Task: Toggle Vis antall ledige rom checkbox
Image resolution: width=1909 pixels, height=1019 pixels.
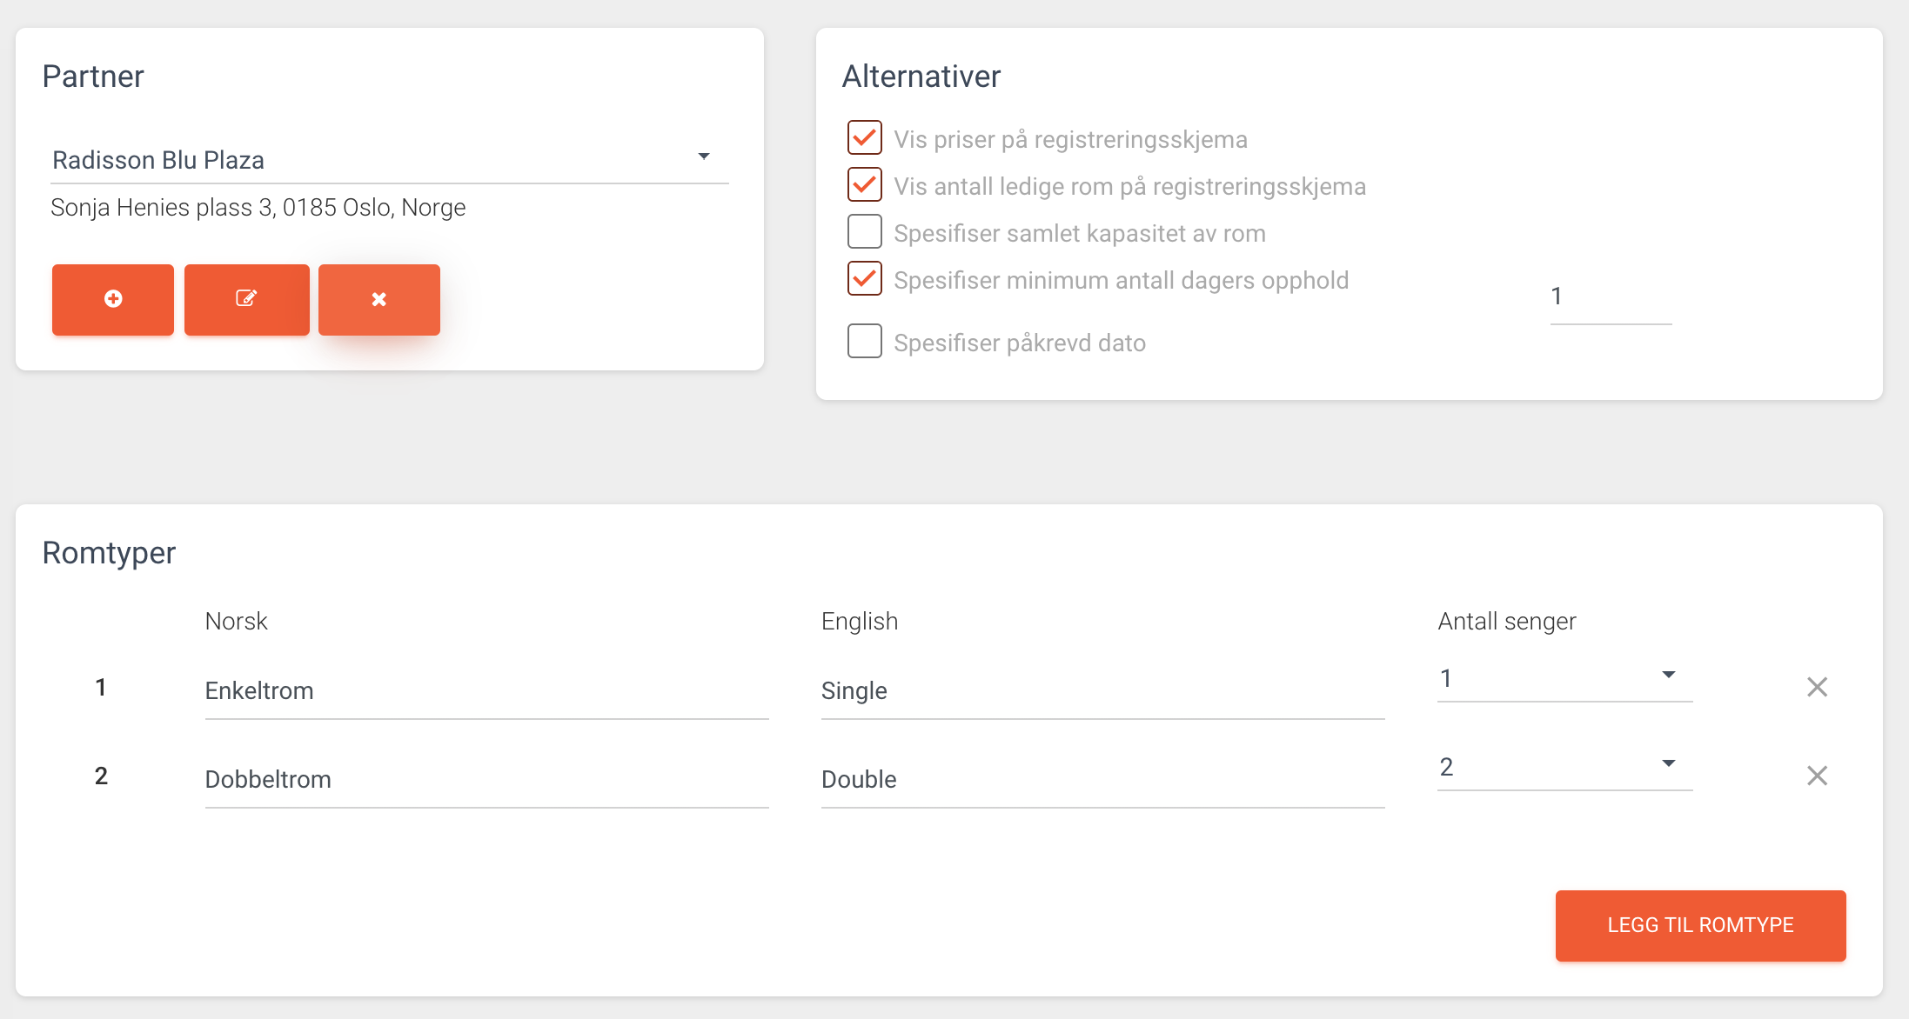Action: pyautogui.click(x=865, y=184)
